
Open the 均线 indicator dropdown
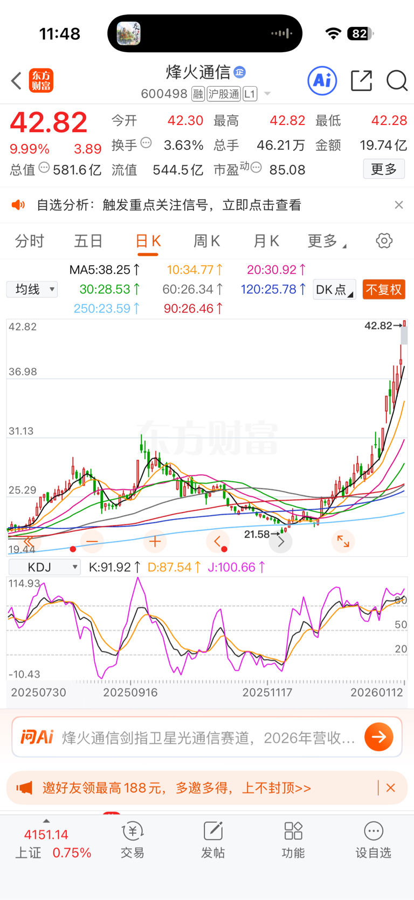click(32, 289)
